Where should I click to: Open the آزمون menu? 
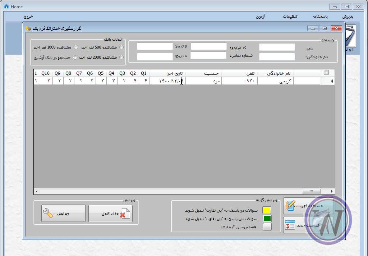tap(261, 17)
